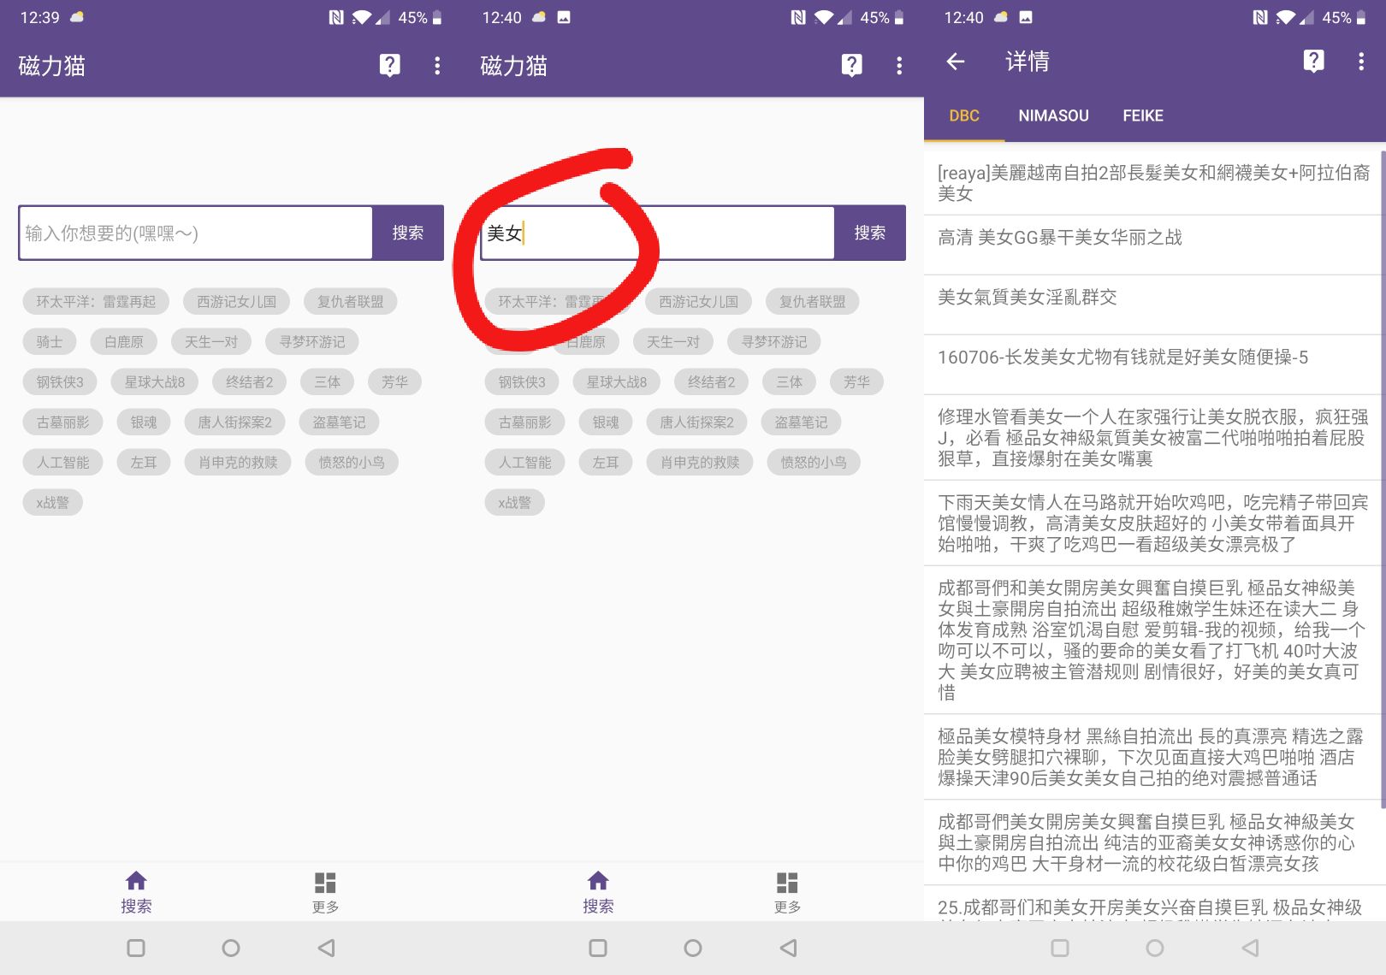This screenshot has width=1386, height=975.
Task: Pick the 天生一对 chip on left screen
Action: point(211,342)
